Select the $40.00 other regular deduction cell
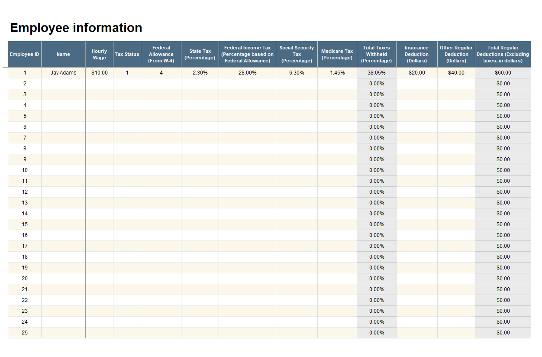The width and height of the screenshot is (542, 357). (456, 73)
